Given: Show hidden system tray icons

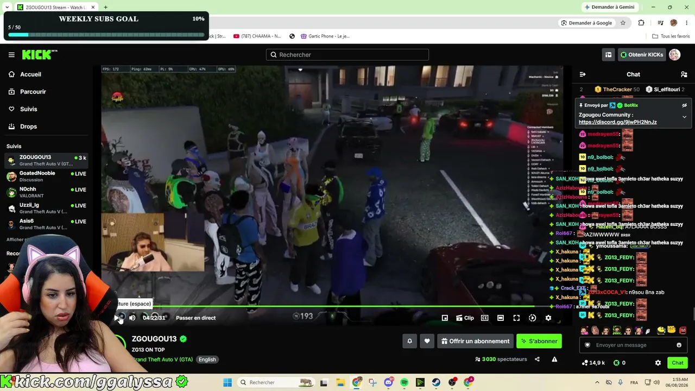Looking at the screenshot, I should pos(597,382).
